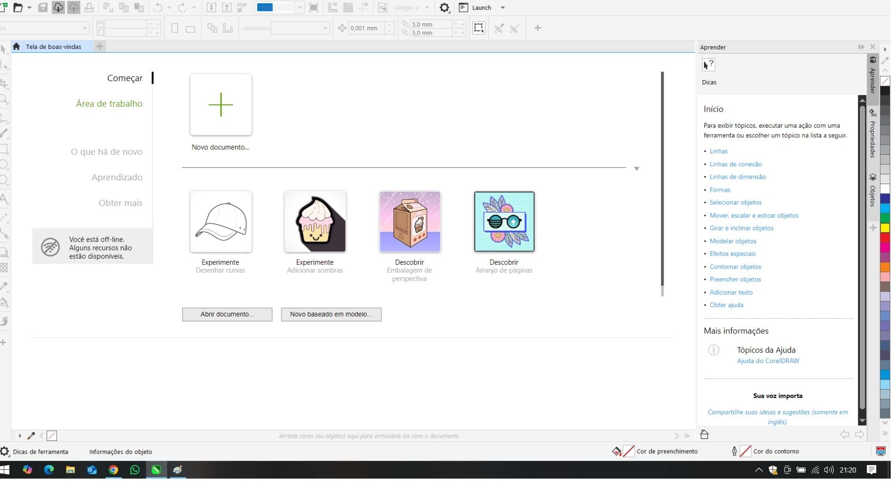Screen dimensions: 896x503
Task: Switch to Área de trabalho section
Action: click(x=109, y=103)
